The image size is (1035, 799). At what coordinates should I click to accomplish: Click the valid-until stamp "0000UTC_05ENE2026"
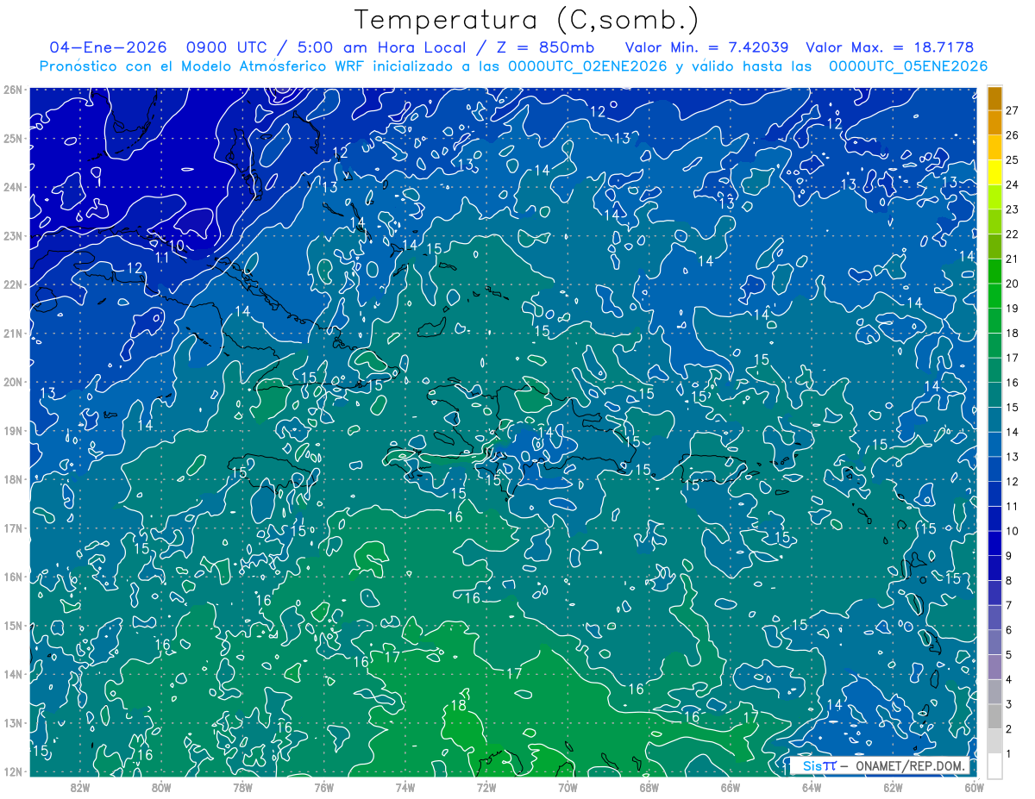[x=908, y=66]
